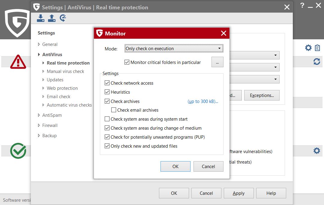
Task: Click Cancel in the Monitor dialog
Action: tap(208, 167)
